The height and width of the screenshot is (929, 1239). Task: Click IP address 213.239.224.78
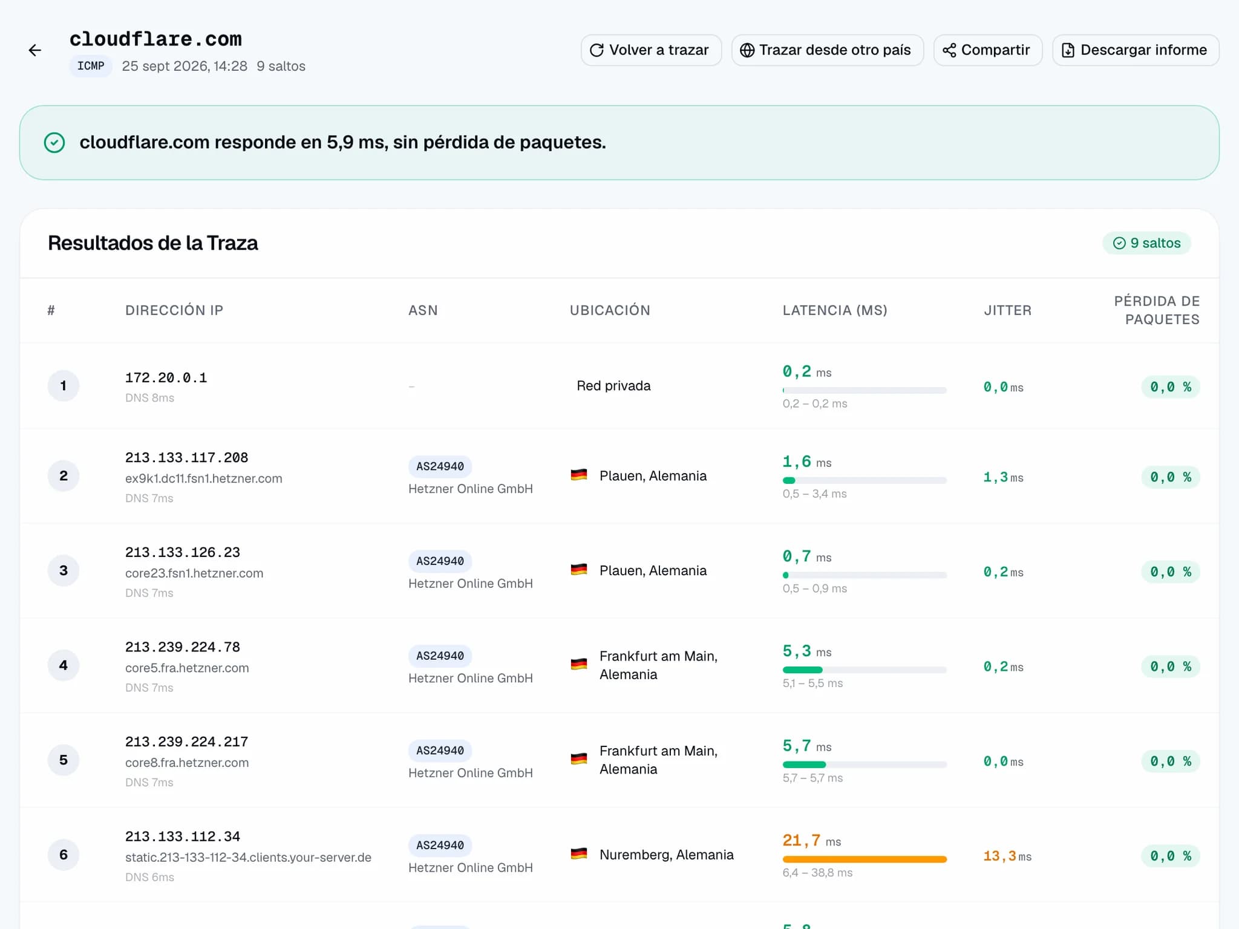coord(182,647)
